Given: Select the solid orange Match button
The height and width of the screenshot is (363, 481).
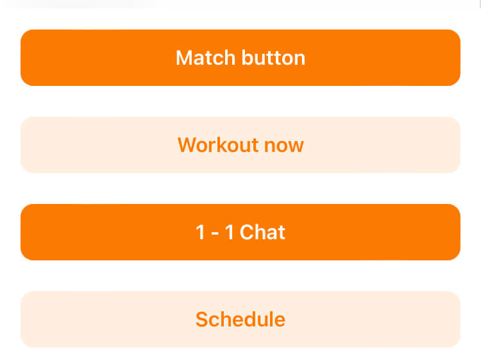Looking at the screenshot, I should point(240,58).
